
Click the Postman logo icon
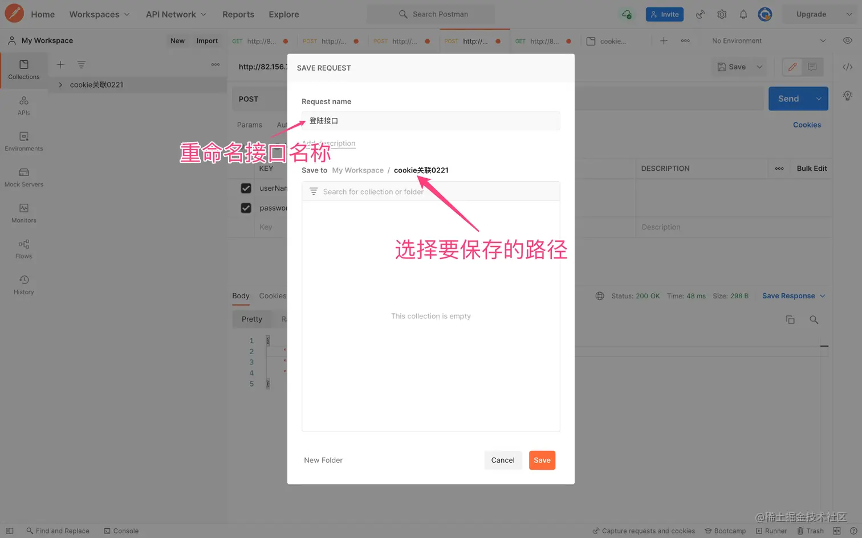14,14
